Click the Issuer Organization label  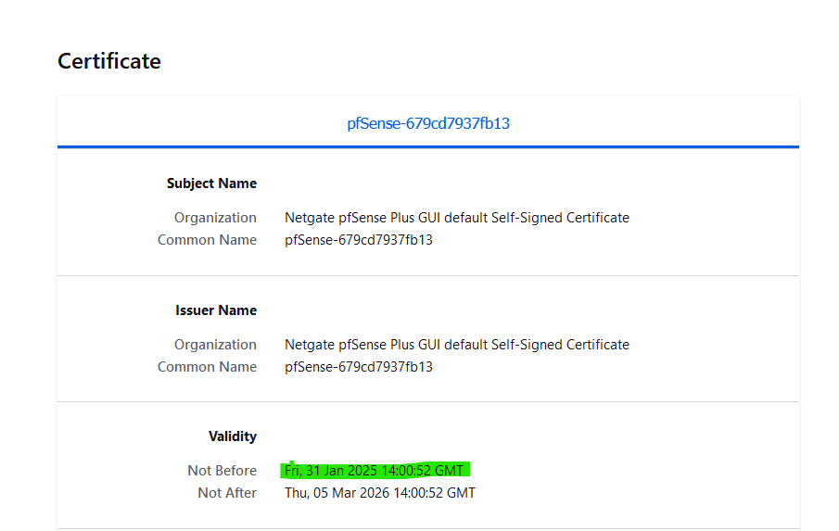pyautogui.click(x=215, y=345)
